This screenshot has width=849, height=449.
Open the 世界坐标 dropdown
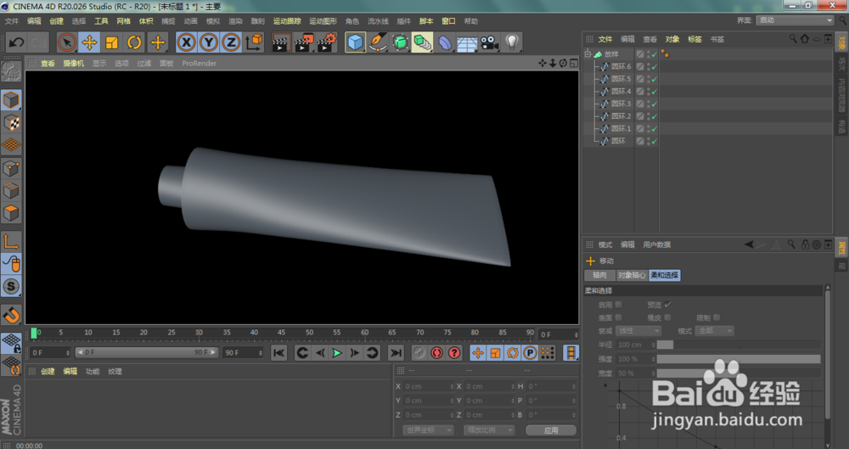pyautogui.click(x=428, y=430)
